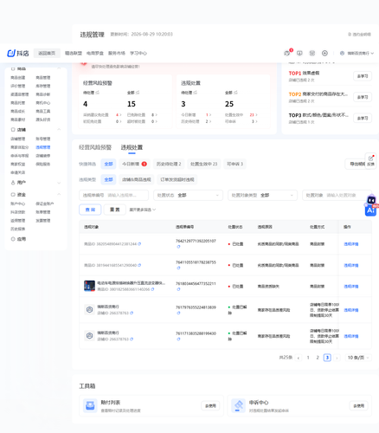379x433 pixels.
Task: Click the 重置 reset button
Action: [115, 210]
